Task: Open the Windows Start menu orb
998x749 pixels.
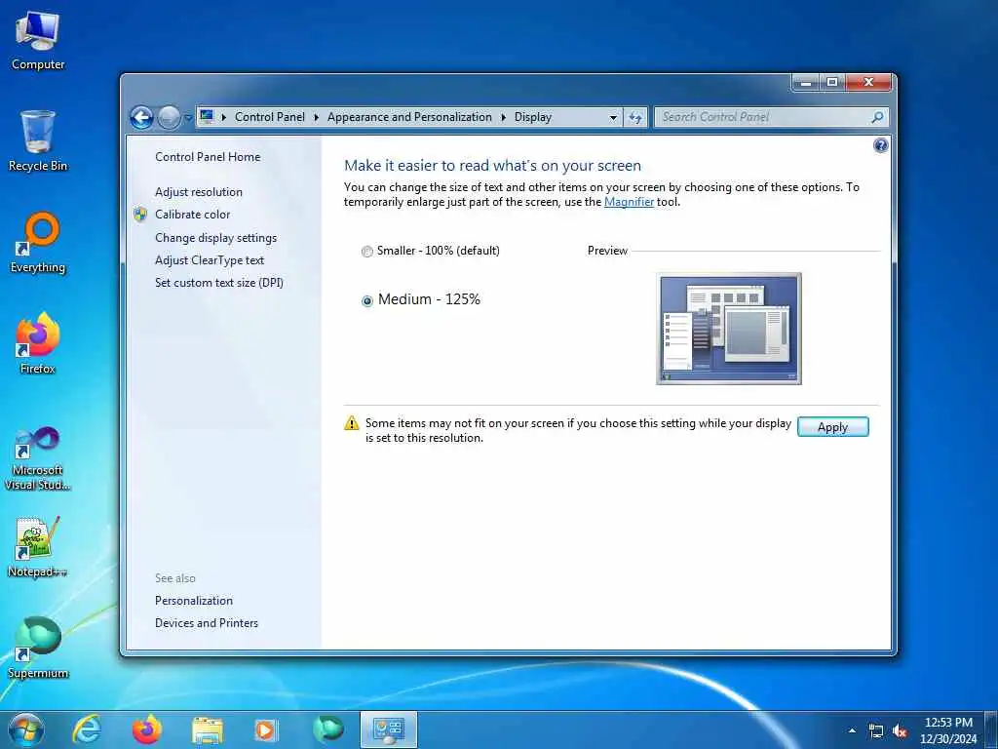Action: click(x=26, y=729)
